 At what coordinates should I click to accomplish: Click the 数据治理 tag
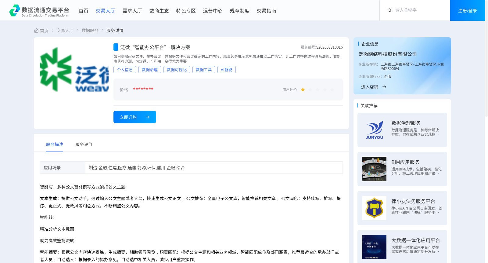[x=150, y=70]
